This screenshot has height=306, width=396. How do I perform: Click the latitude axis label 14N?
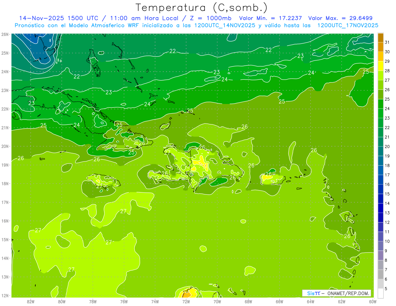point(5,258)
